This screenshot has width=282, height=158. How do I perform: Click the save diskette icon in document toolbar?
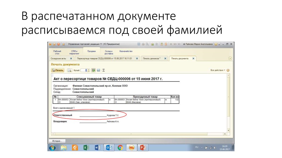coord(98,70)
